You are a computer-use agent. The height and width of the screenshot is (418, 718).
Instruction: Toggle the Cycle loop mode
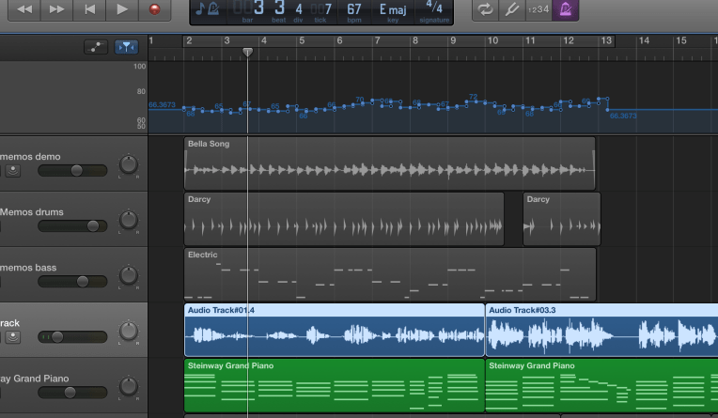(x=485, y=9)
